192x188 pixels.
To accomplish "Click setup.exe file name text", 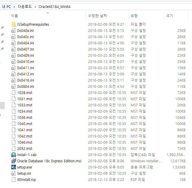I will pyautogui.click(x=25, y=167).
